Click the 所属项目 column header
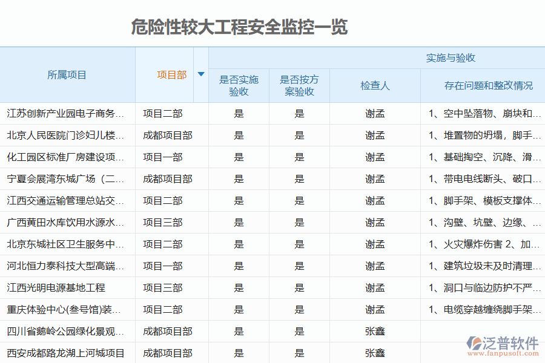 tap(67, 74)
